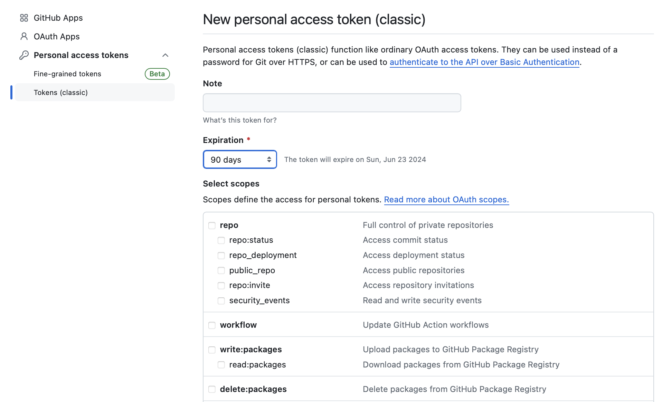The image size is (662, 402).
Task: Open Fine-grained tokens in the sidebar
Action: (67, 74)
